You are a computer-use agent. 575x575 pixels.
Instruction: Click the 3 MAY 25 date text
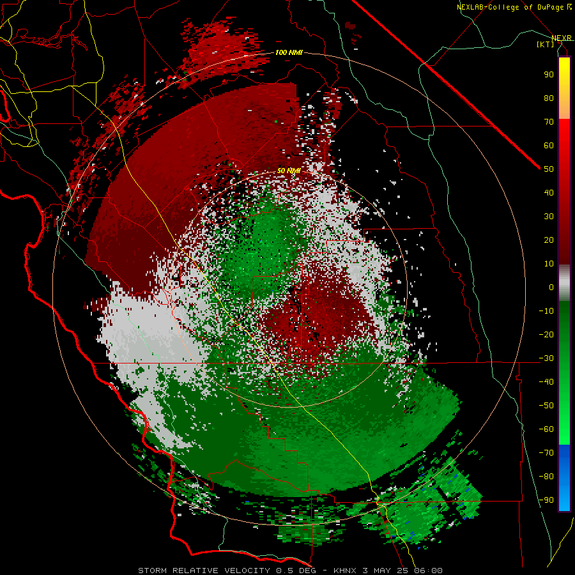pyautogui.click(x=385, y=571)
